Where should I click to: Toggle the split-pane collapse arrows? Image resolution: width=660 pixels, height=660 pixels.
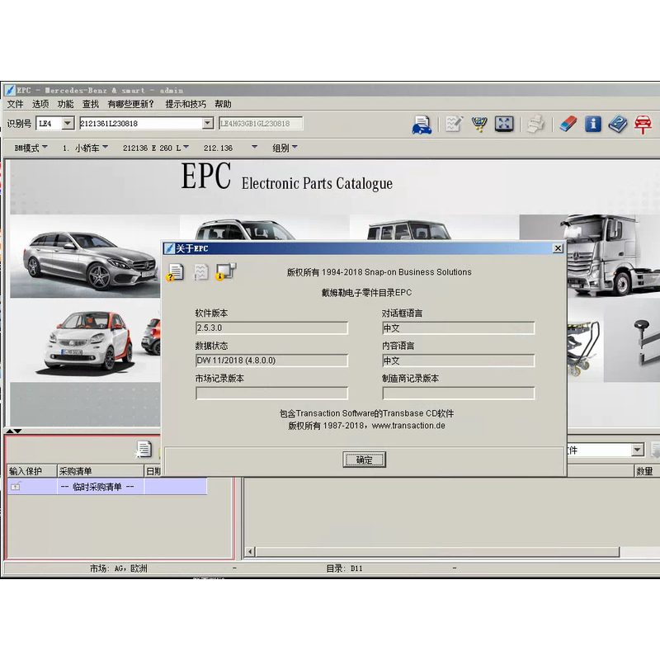(13, 431)
